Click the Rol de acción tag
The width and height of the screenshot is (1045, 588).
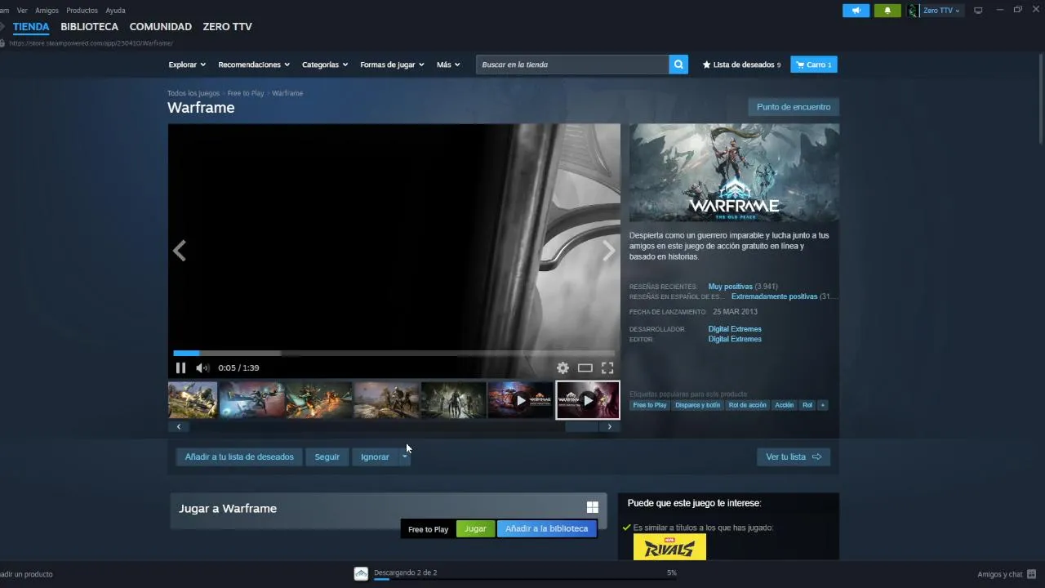click(x=748, y=405)
